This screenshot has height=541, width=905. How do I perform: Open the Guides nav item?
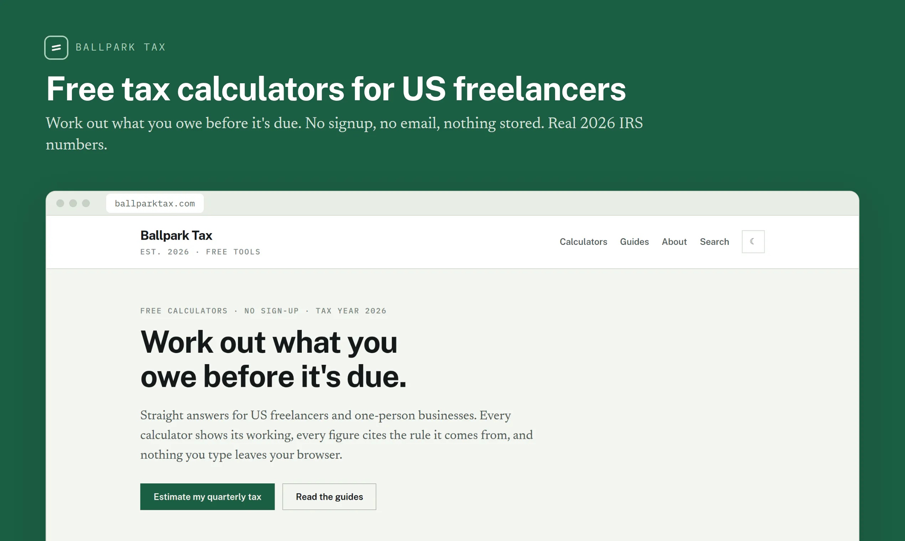click(634, 242)
